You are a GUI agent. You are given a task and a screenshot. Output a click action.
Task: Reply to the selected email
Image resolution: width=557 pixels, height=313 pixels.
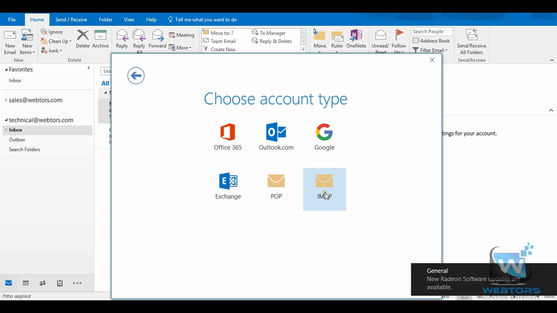click(122, 39)
